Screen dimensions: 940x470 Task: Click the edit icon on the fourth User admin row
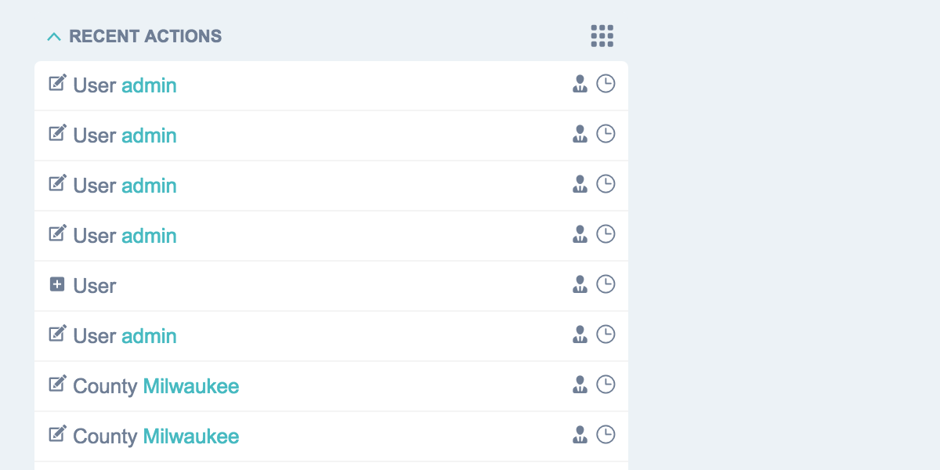pyautogui.click(x=57, y=233)
